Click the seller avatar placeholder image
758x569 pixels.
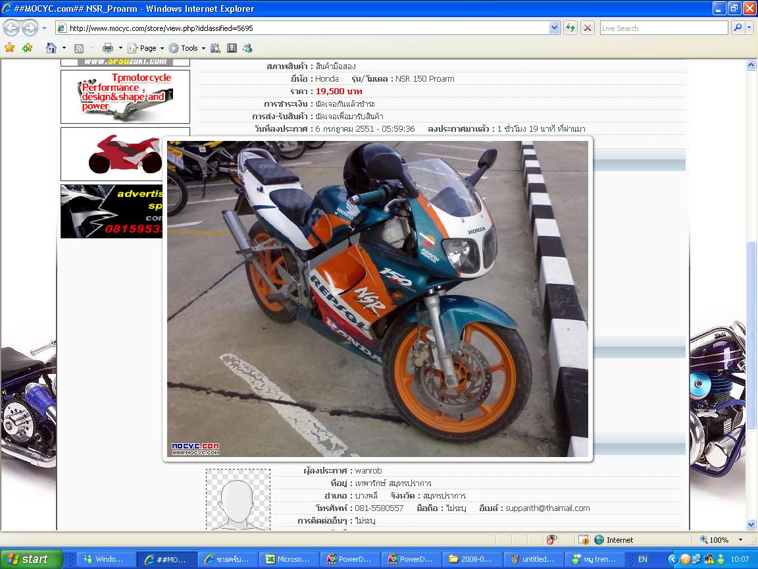(238, 499)
